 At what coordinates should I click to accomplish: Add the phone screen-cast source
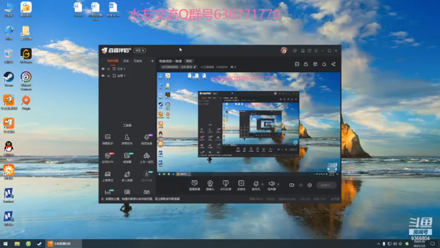click(x=225, y=185)
